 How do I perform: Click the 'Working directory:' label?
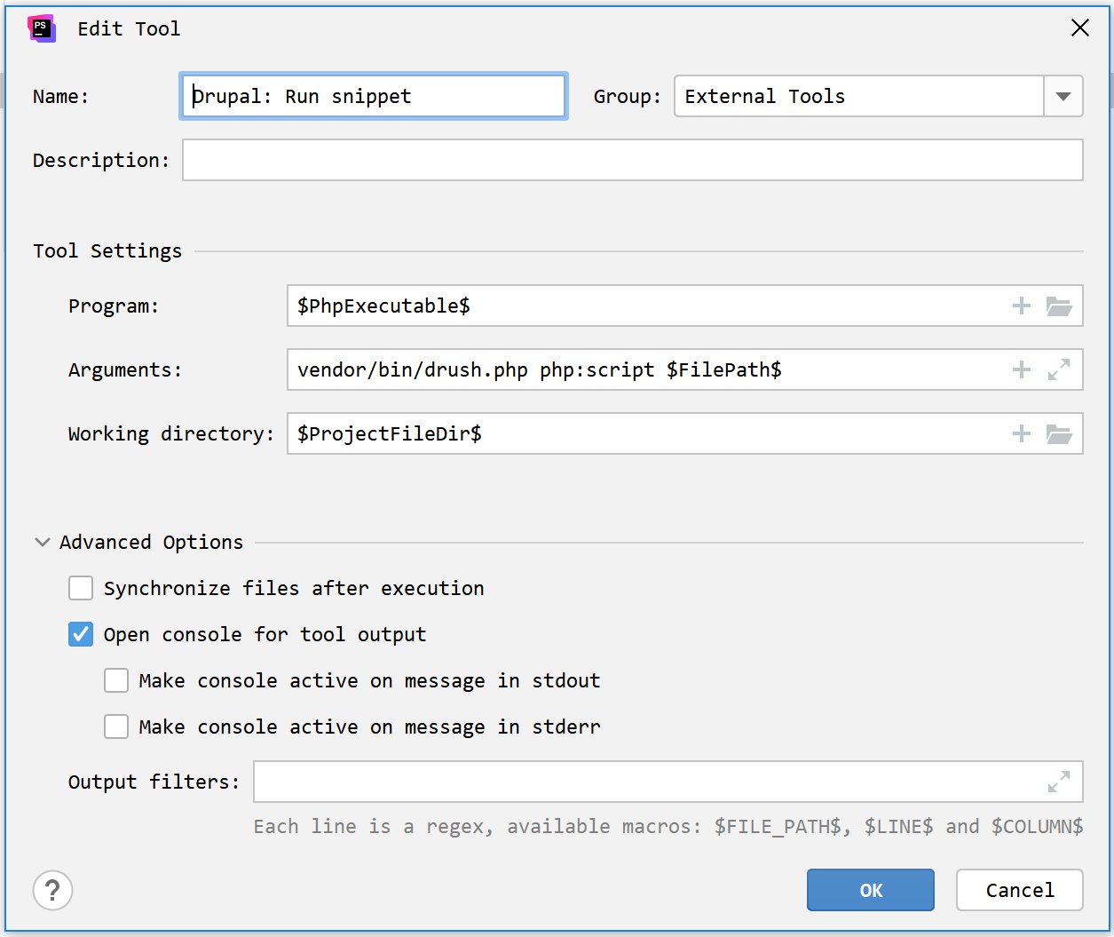[171, 433]
